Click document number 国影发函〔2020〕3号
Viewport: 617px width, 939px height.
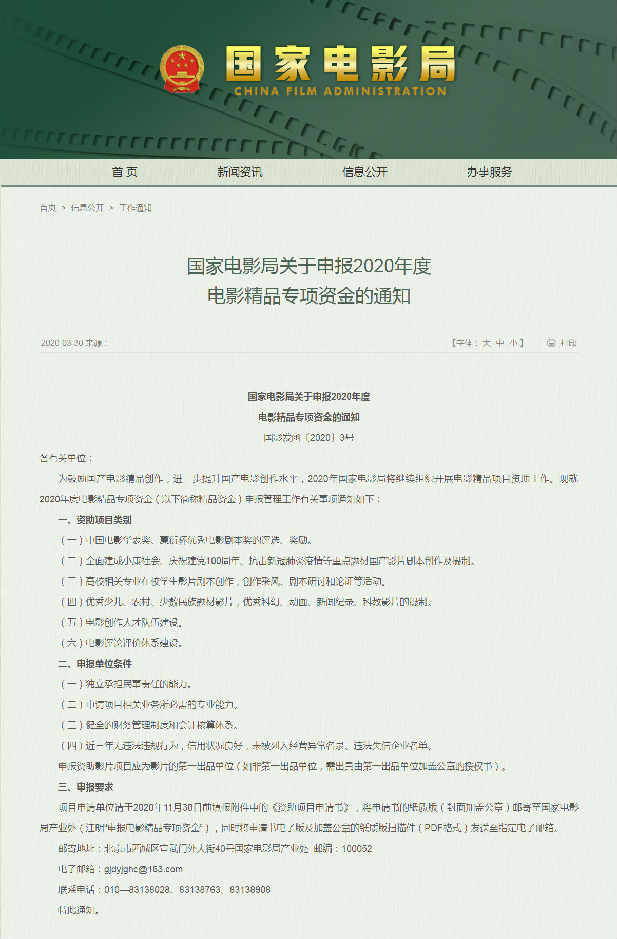click(x=308, y=438)
